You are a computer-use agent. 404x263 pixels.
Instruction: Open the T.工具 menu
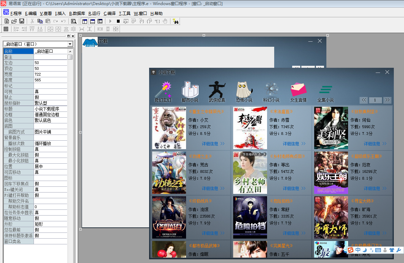[124, 14]
